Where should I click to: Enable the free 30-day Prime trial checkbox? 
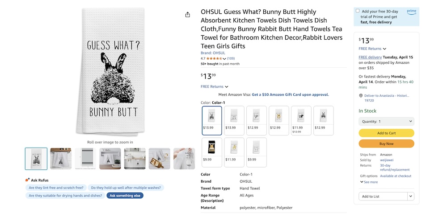(x=358, y=11)
